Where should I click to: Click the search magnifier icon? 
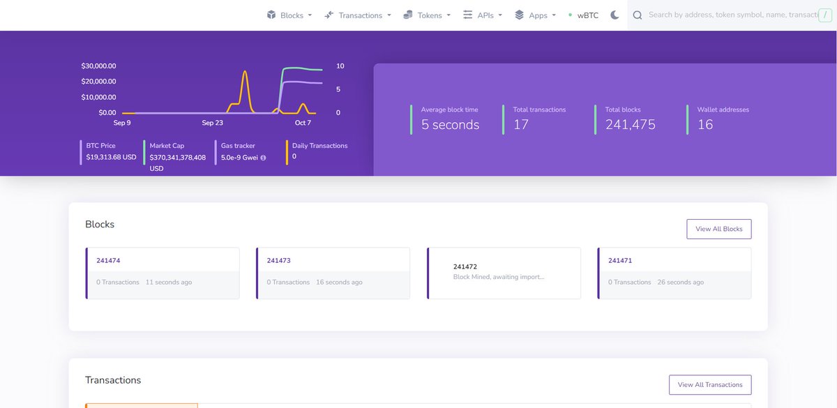click(638, 15)
